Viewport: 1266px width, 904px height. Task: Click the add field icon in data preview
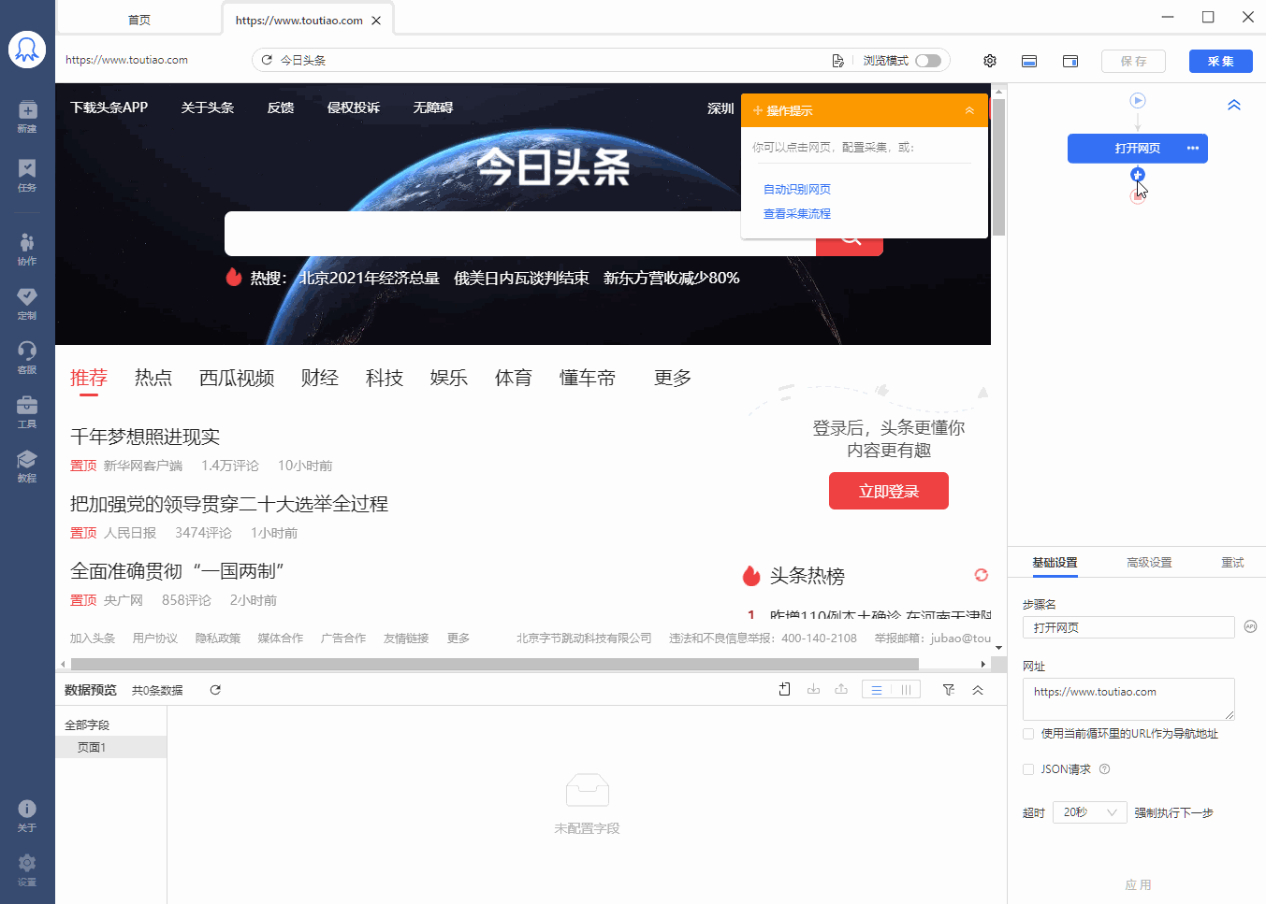pyautogui.click(x=785, y=689)
